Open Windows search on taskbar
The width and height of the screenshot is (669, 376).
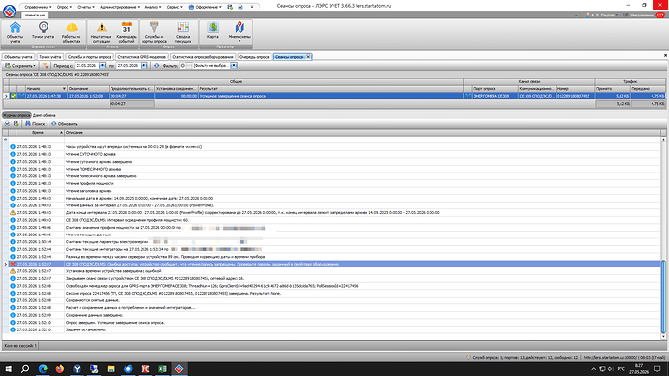[25, 369]
